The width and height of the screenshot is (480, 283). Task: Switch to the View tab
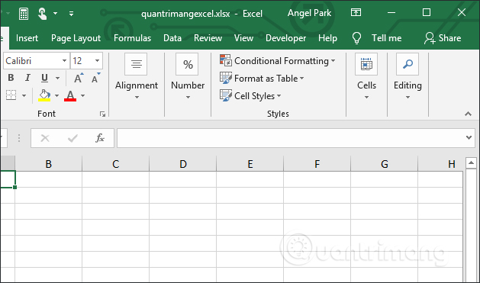click(243, 38)
